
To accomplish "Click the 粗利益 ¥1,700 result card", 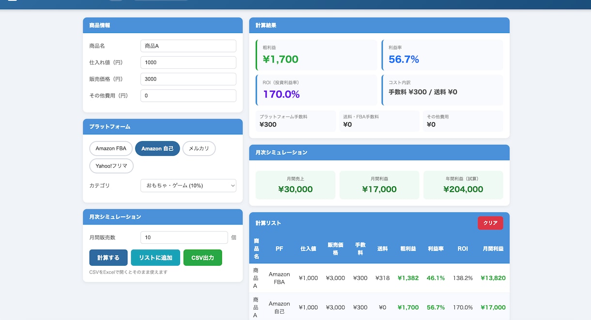I will click(316, 55).
